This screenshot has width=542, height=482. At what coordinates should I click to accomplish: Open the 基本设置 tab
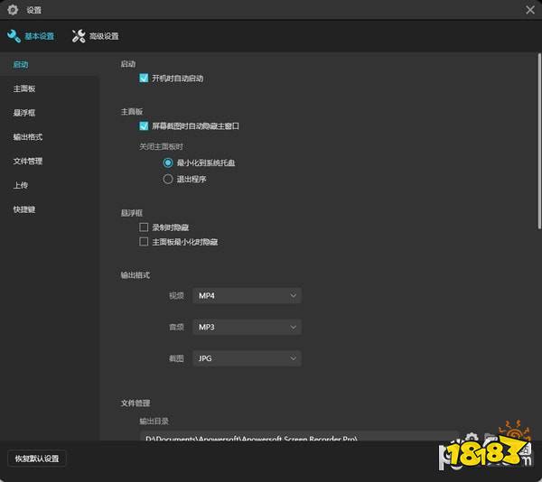click(x=31, y=36)
